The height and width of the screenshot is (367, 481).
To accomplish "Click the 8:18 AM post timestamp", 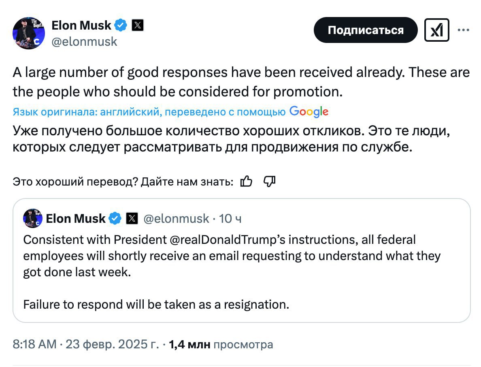I will tap(35, 345).
